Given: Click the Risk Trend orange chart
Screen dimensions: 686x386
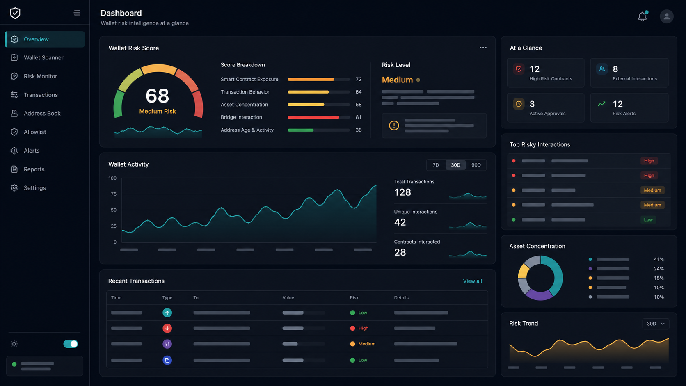Looking at the screenshot, I should (x=589, y=351).
